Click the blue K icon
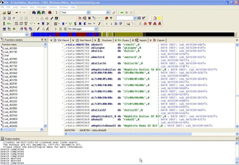This screenshot has width=239, height=165. 85,24
